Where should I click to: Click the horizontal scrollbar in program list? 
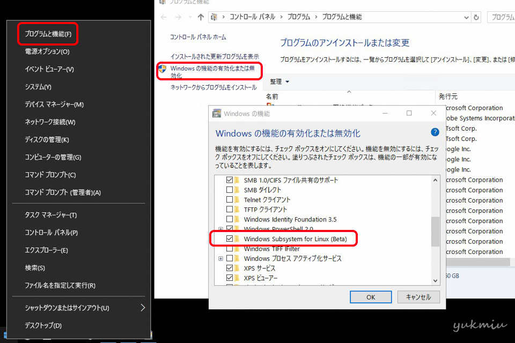pos(478,262)
